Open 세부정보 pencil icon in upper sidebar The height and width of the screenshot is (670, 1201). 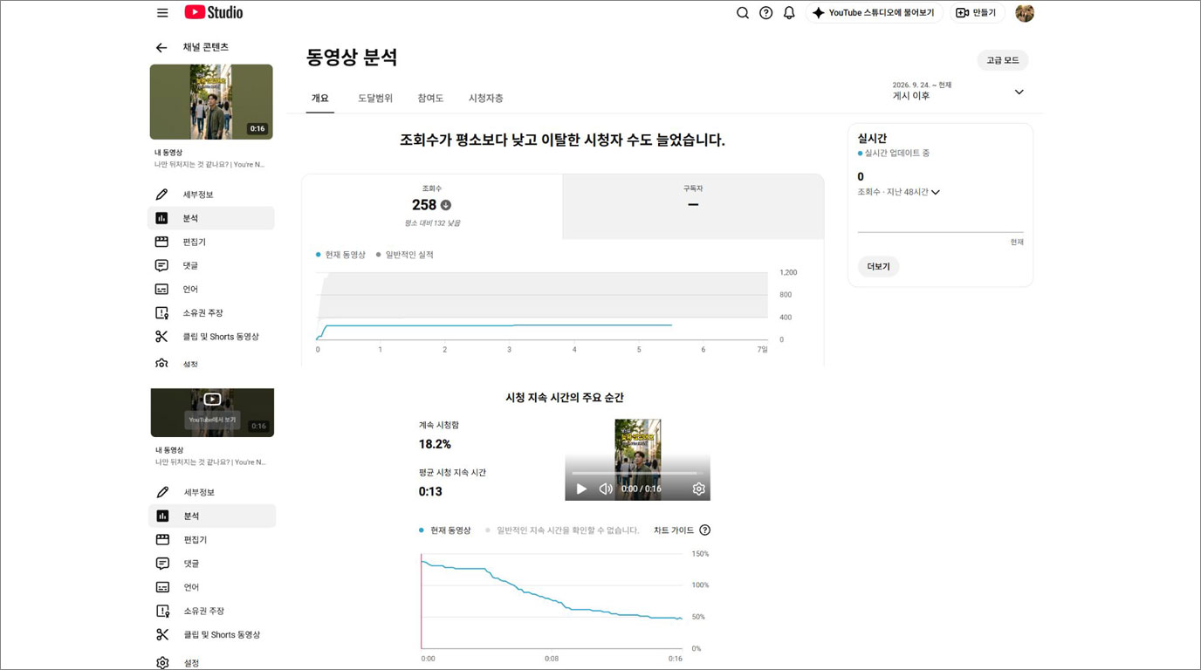161,195
